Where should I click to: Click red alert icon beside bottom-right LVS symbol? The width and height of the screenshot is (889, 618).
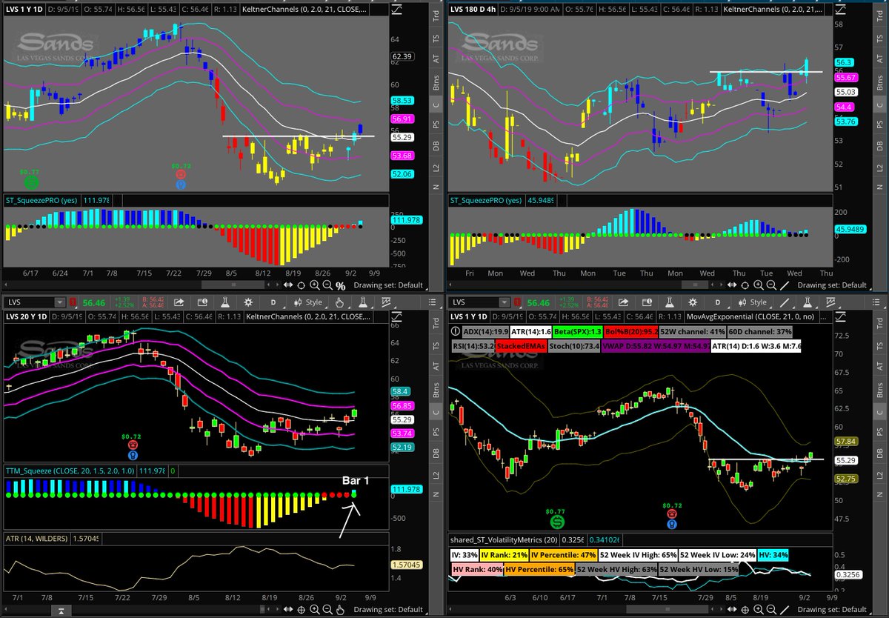pos(517,302)
